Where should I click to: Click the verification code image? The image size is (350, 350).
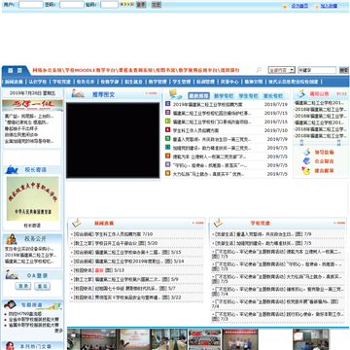[127, 4]
